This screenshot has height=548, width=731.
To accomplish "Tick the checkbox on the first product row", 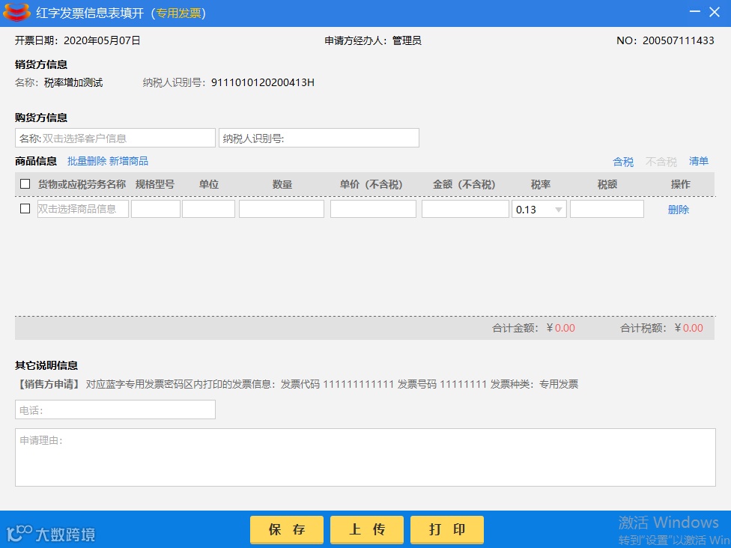I will pos(25,209).
